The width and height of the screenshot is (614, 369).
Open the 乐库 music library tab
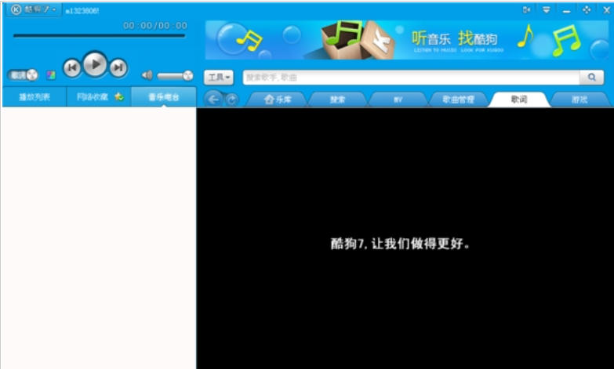click(278, 99)
